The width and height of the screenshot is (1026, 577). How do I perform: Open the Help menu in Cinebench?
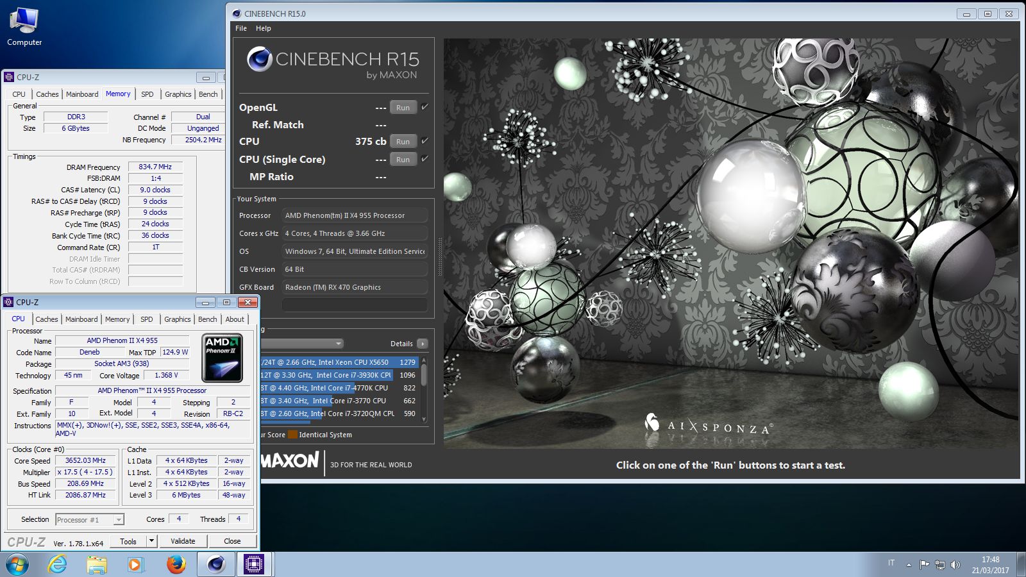click(x=264, y=28)
